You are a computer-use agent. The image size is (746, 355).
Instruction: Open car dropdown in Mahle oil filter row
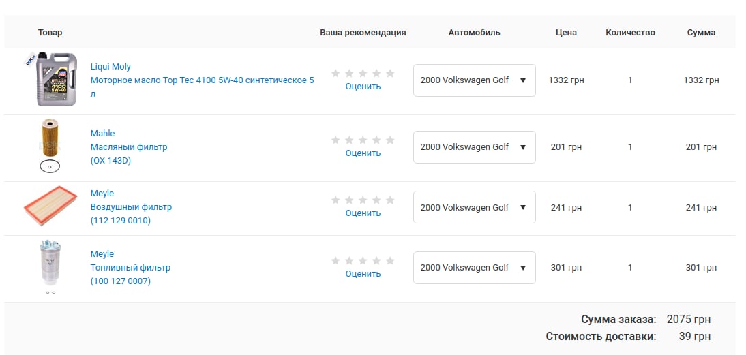coord(475,147)
